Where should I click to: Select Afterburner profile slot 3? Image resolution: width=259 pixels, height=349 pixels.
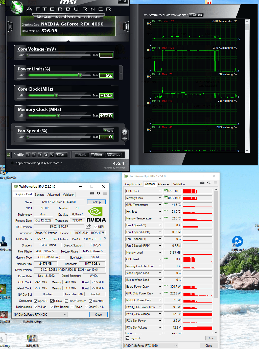pos(40,155)
